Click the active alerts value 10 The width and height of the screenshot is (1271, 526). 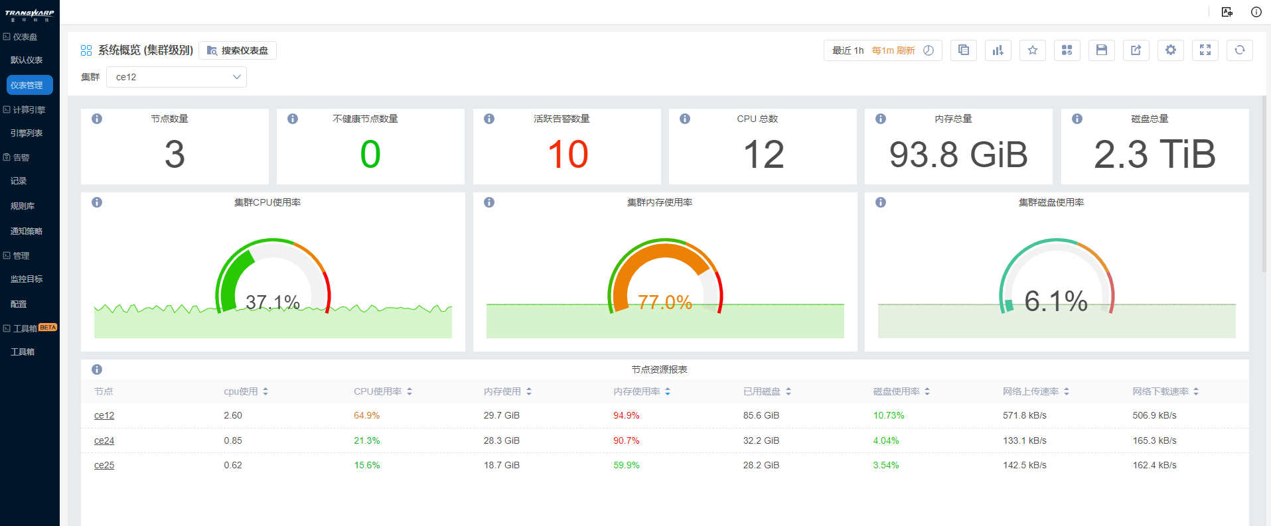568,155
